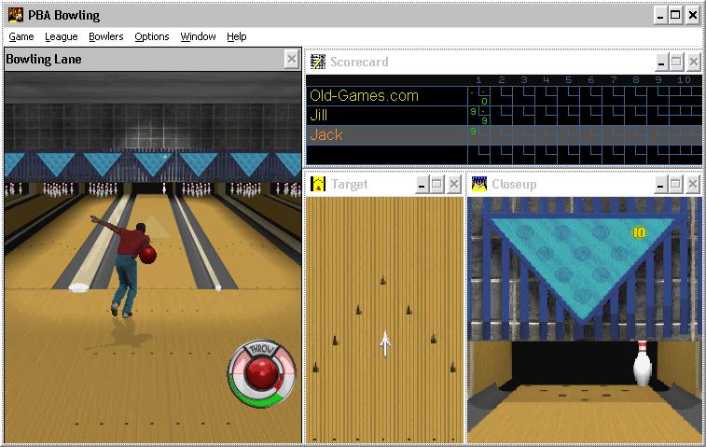Click frame 10 header in Scorecard
The width and height of the screenshot is (706, 447).
pyautogui.click(x=684, y=80)
